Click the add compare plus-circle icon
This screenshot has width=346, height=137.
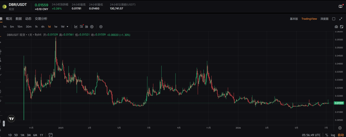[101, 26]
